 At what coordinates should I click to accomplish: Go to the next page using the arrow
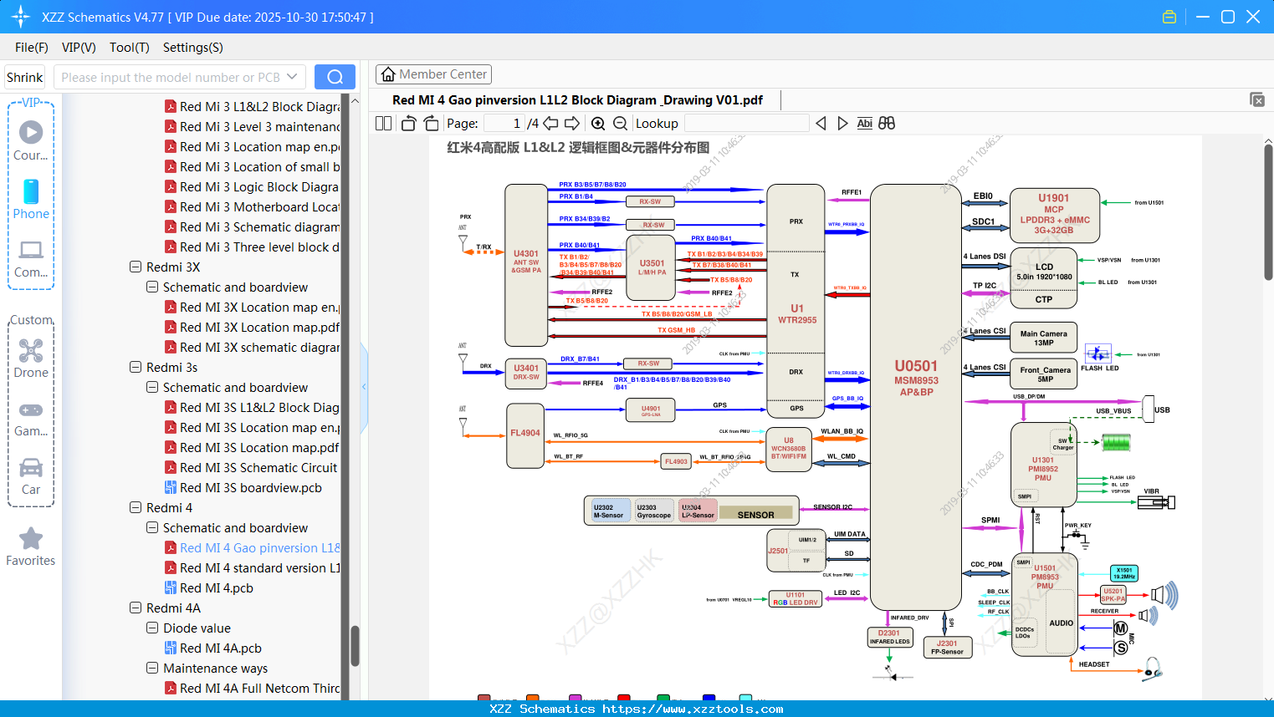click(x=570, y=123)
